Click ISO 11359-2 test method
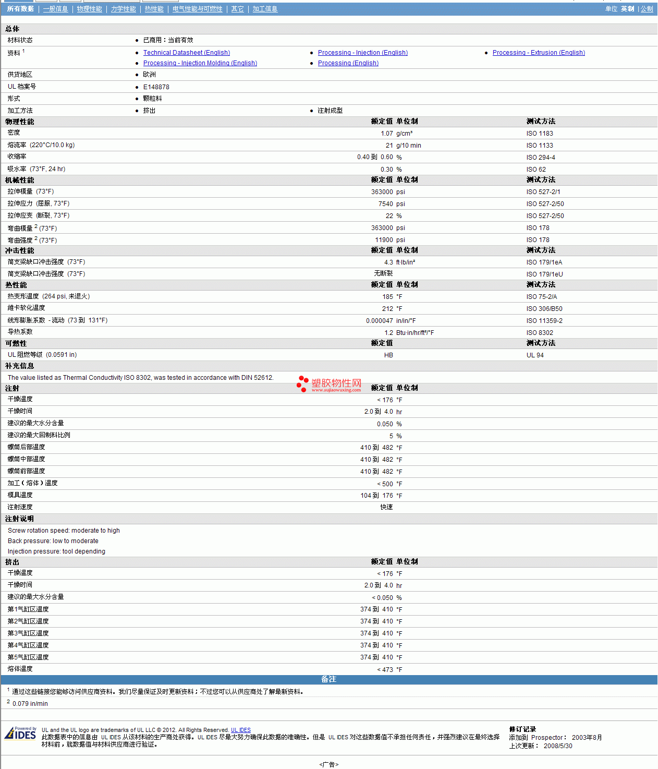 click(544, 321)
